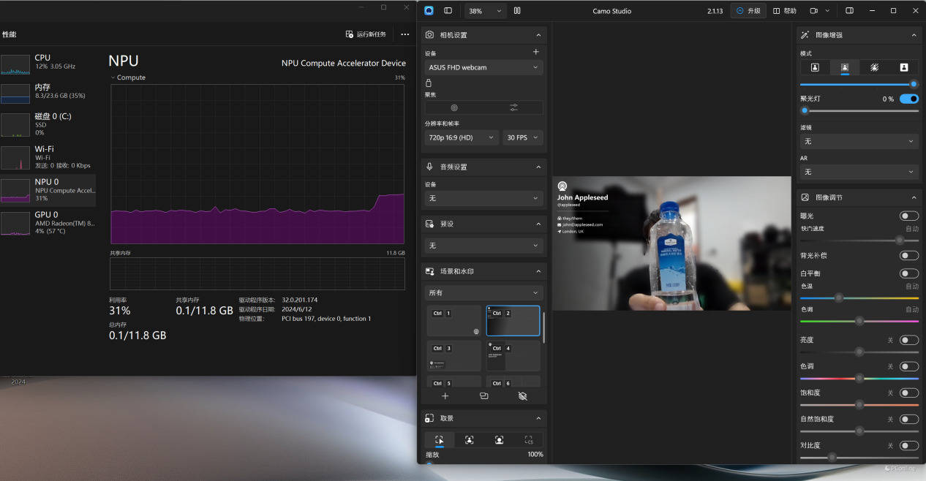Open the manual focus sliders icon
The width and height of the screenshot is (926, 481).
(x=513, y=107)
